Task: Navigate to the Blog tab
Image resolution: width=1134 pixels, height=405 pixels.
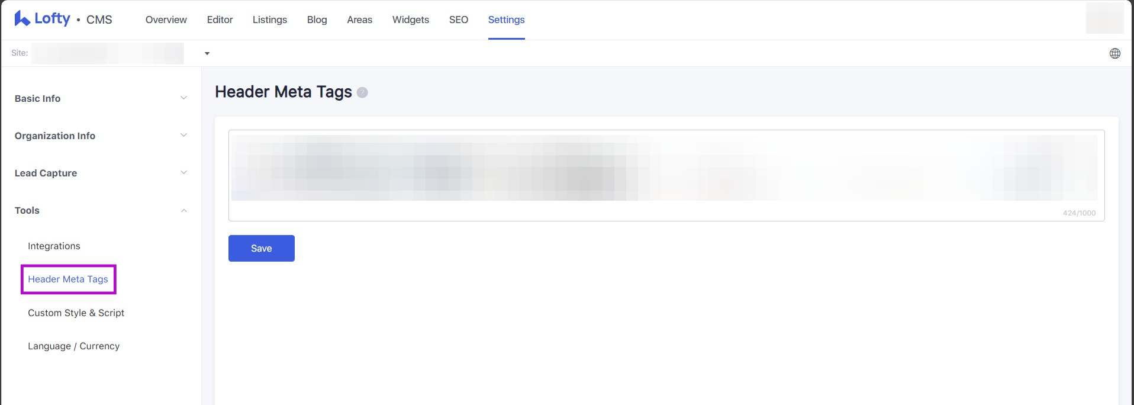Action: tap(317, 20)
